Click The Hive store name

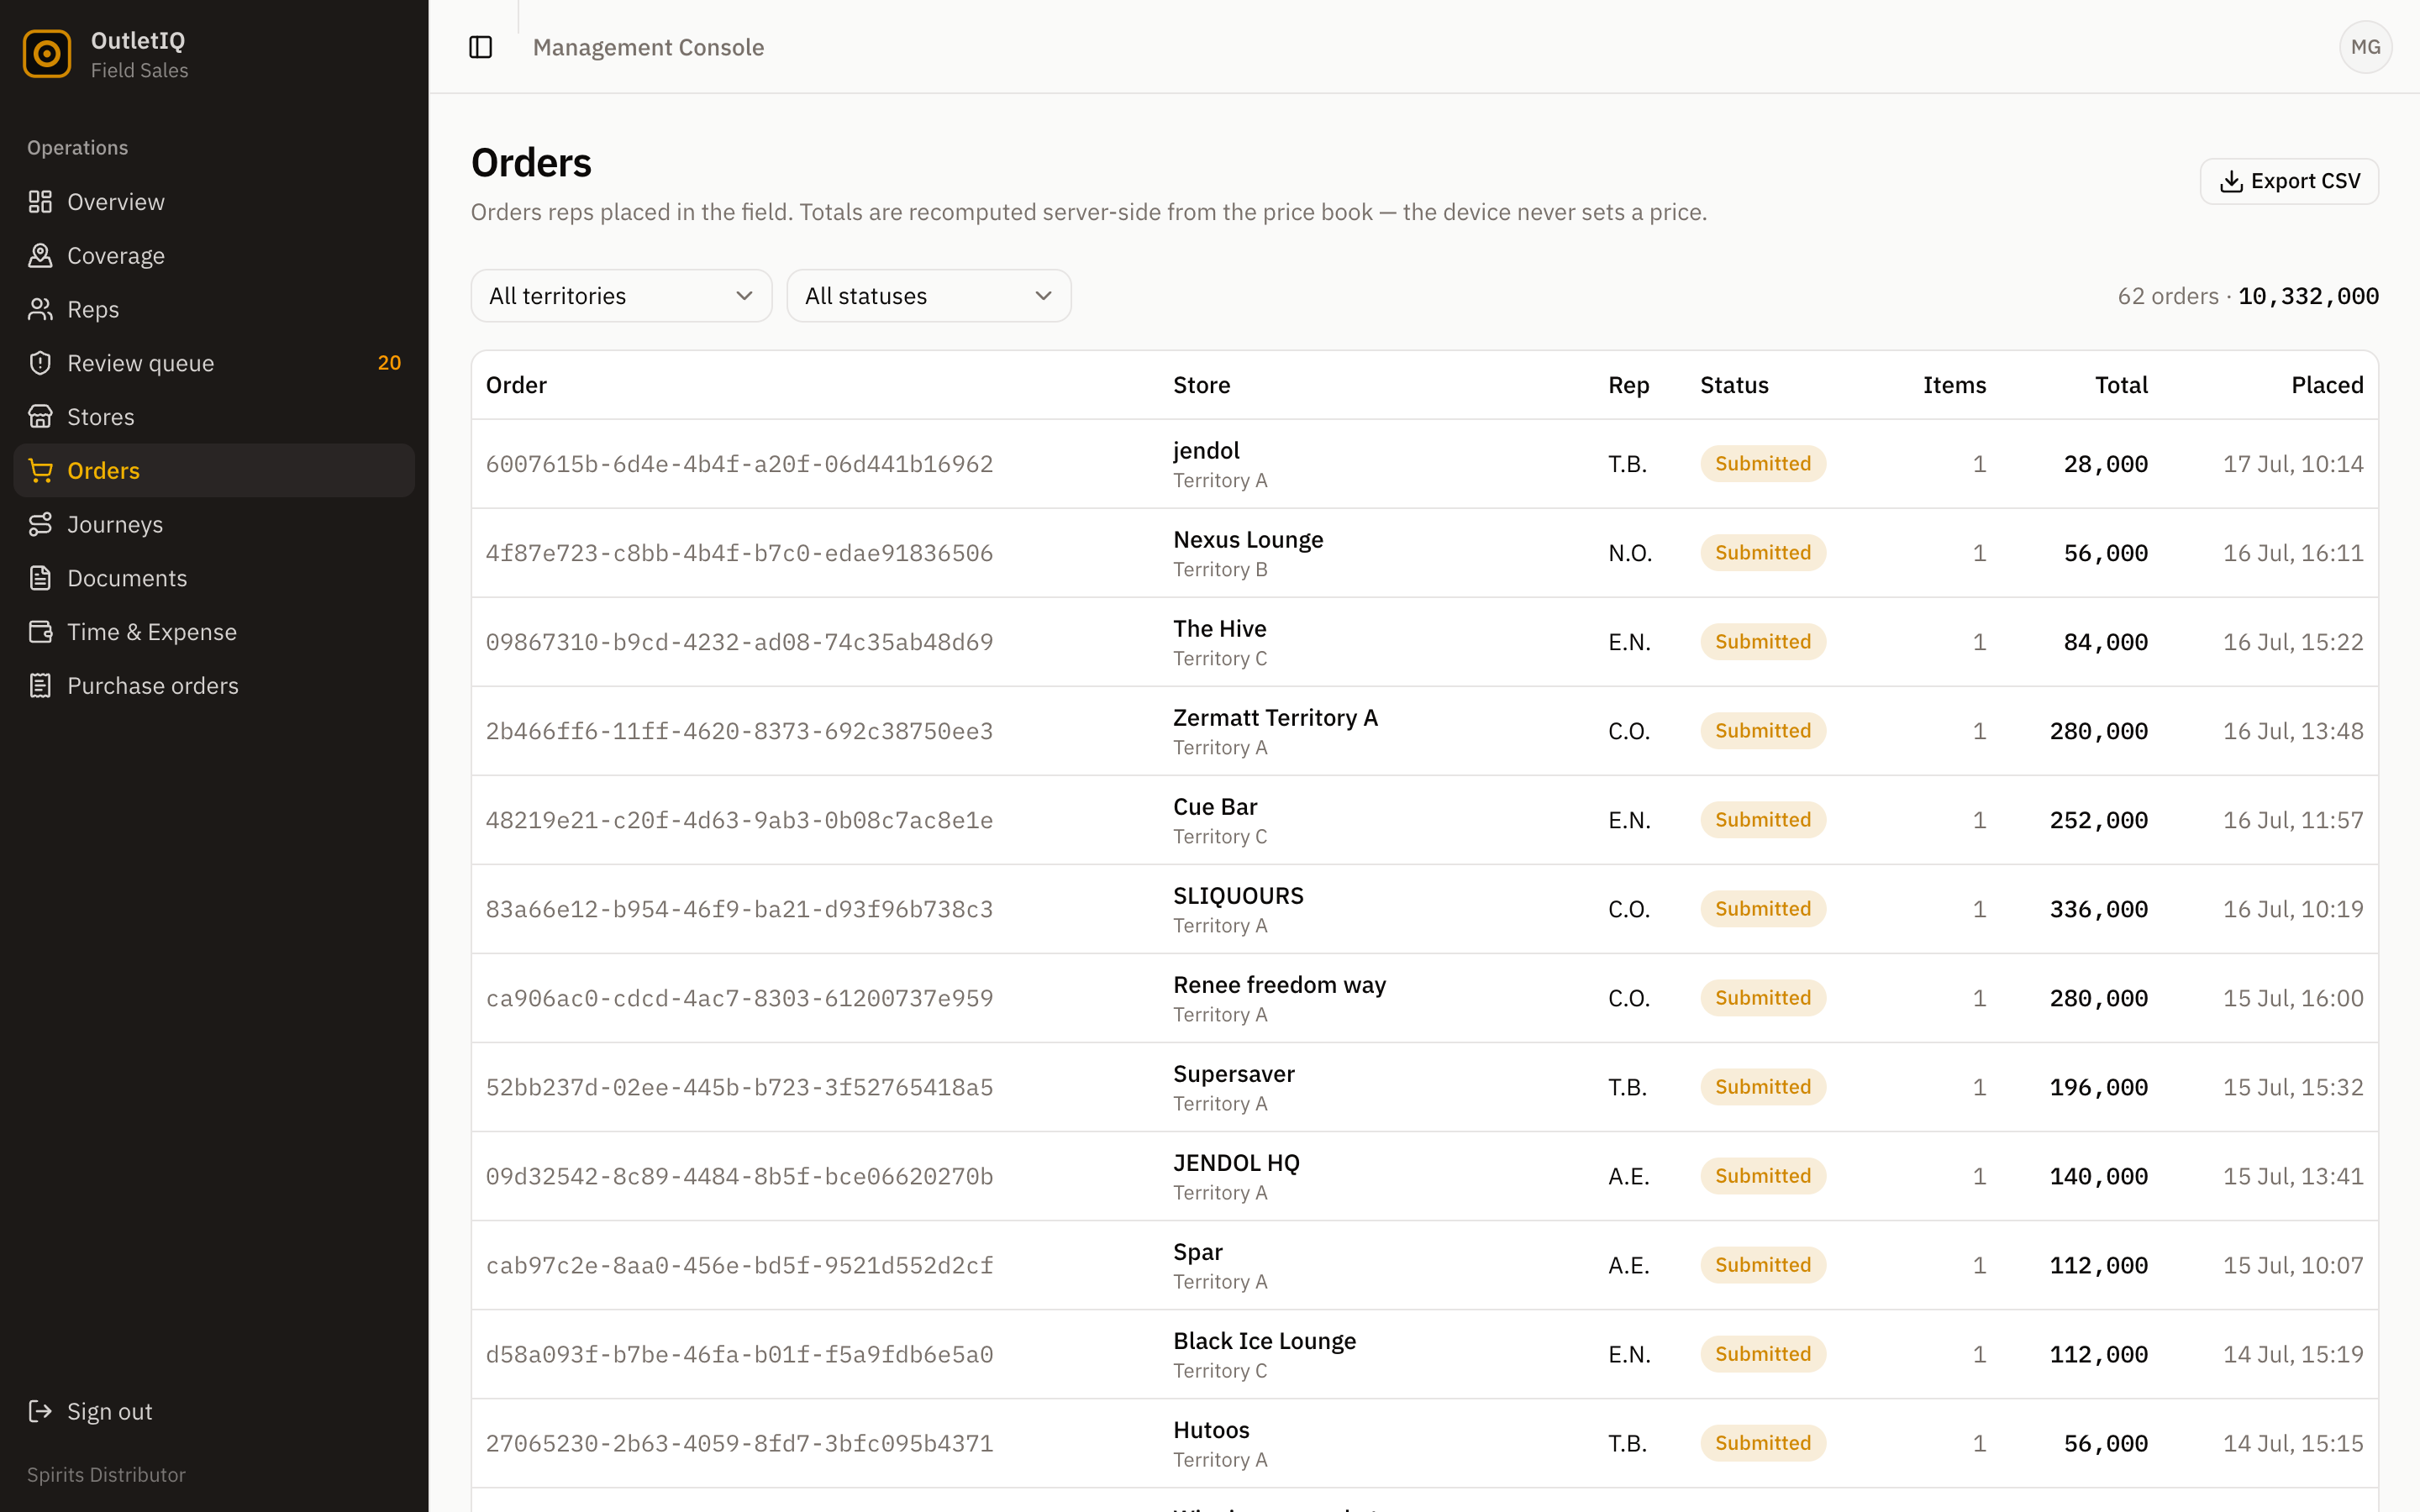[x=1219, y=629]
